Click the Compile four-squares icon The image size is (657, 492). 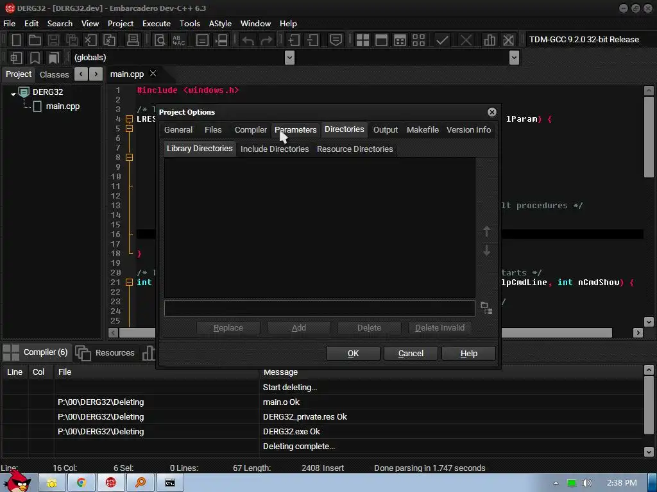pos(363,40)
